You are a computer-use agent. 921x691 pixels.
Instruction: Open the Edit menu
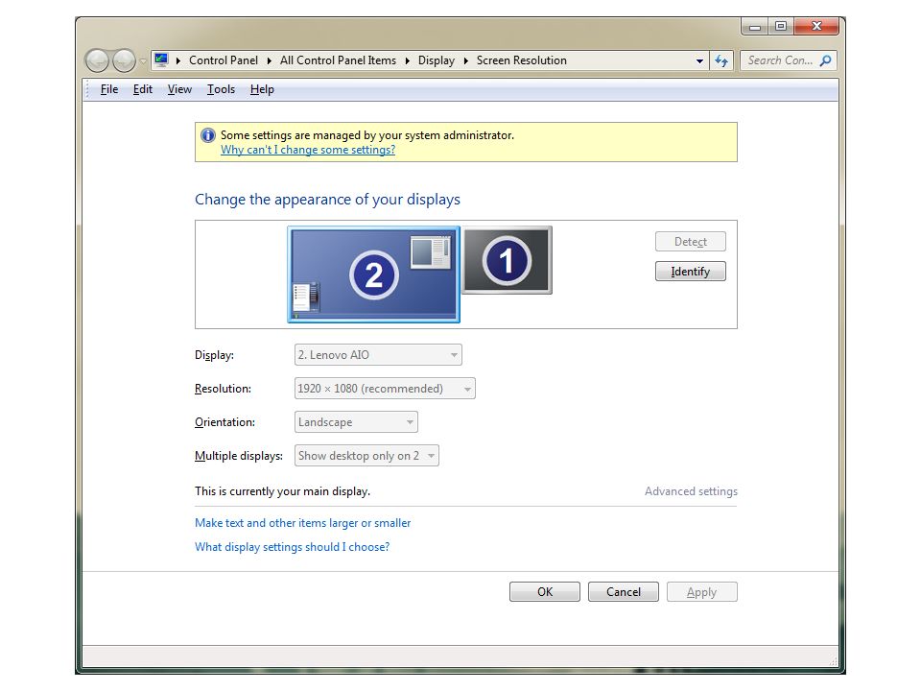click(143, 89)
